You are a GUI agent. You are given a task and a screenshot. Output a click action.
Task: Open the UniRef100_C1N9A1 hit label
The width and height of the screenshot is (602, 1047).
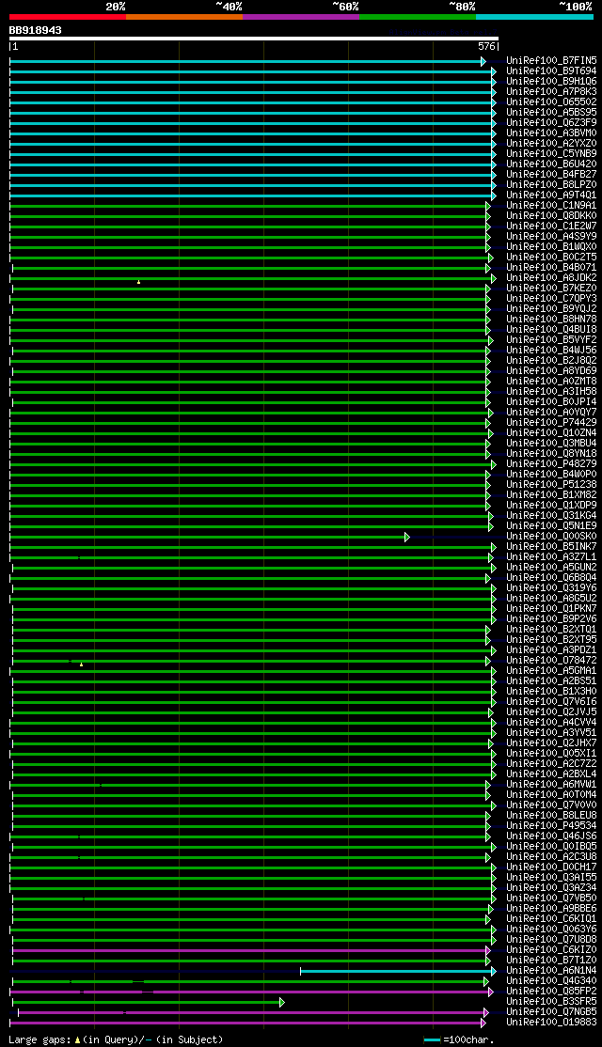[551, 205]
